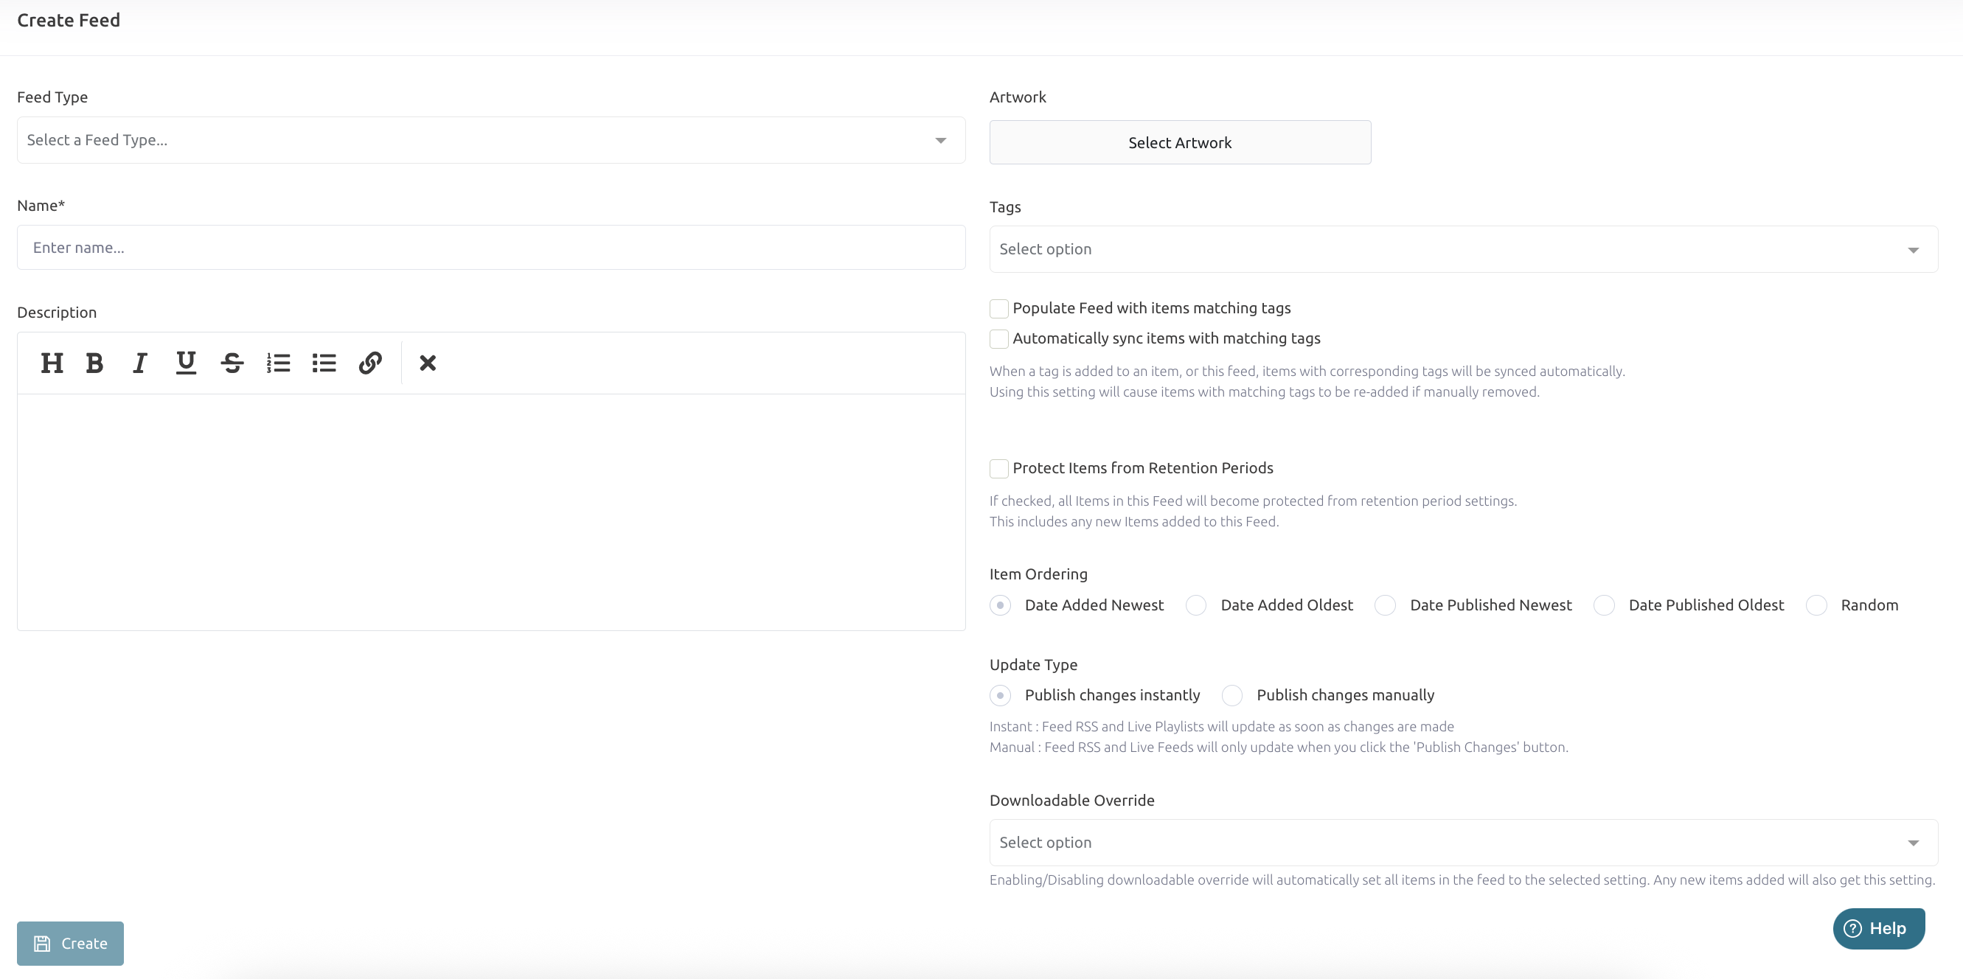Enable Populate Feed with matching tags
The width and height of the screenshot is (1963, 979).
click(x=999, y=309)
